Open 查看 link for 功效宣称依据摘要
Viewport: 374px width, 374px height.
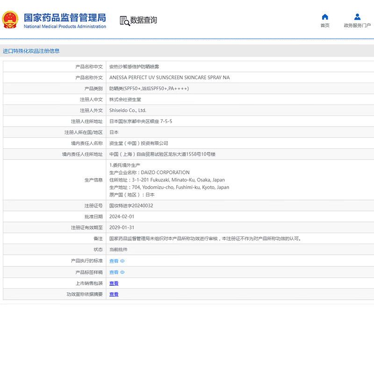[x=114, y=295]
